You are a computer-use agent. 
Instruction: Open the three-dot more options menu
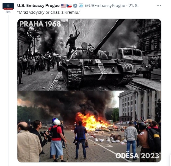(159, 6)
